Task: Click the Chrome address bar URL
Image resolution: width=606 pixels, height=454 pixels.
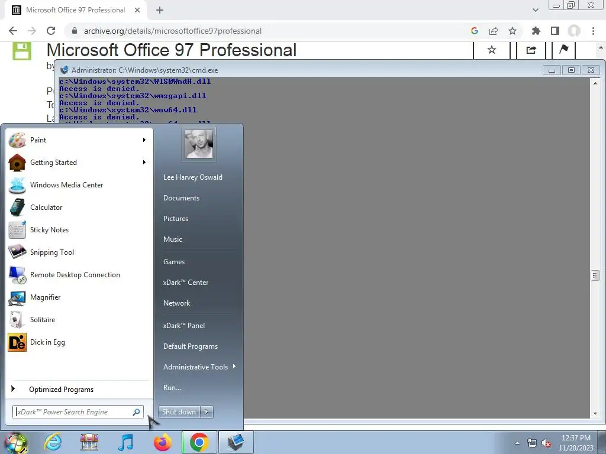Action: coord(173,31)
